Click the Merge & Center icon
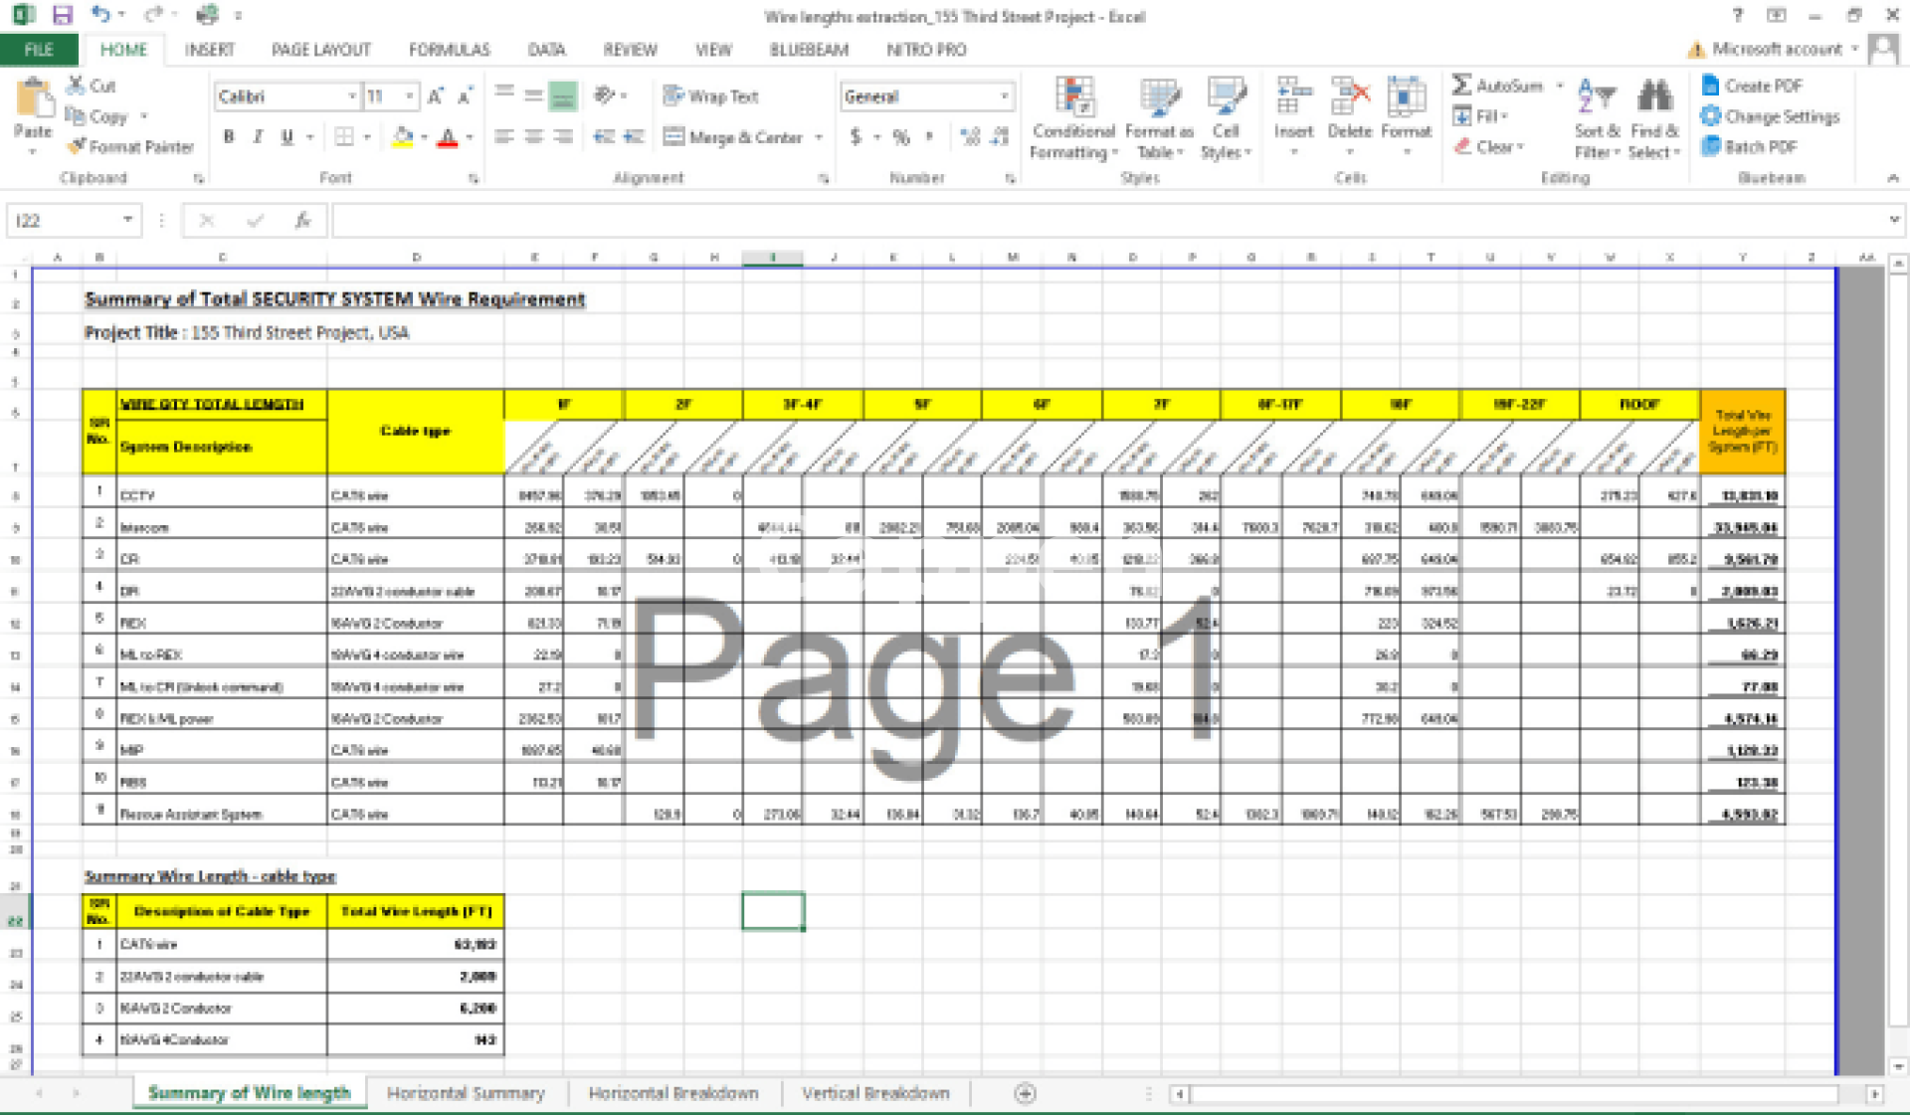The width and height of the screenshot is (1910, 1115). pos(674,137)
